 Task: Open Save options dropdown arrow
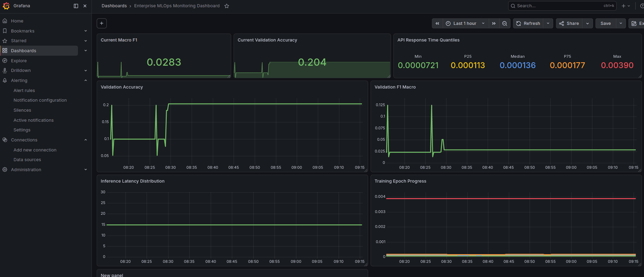click(621, 24)
